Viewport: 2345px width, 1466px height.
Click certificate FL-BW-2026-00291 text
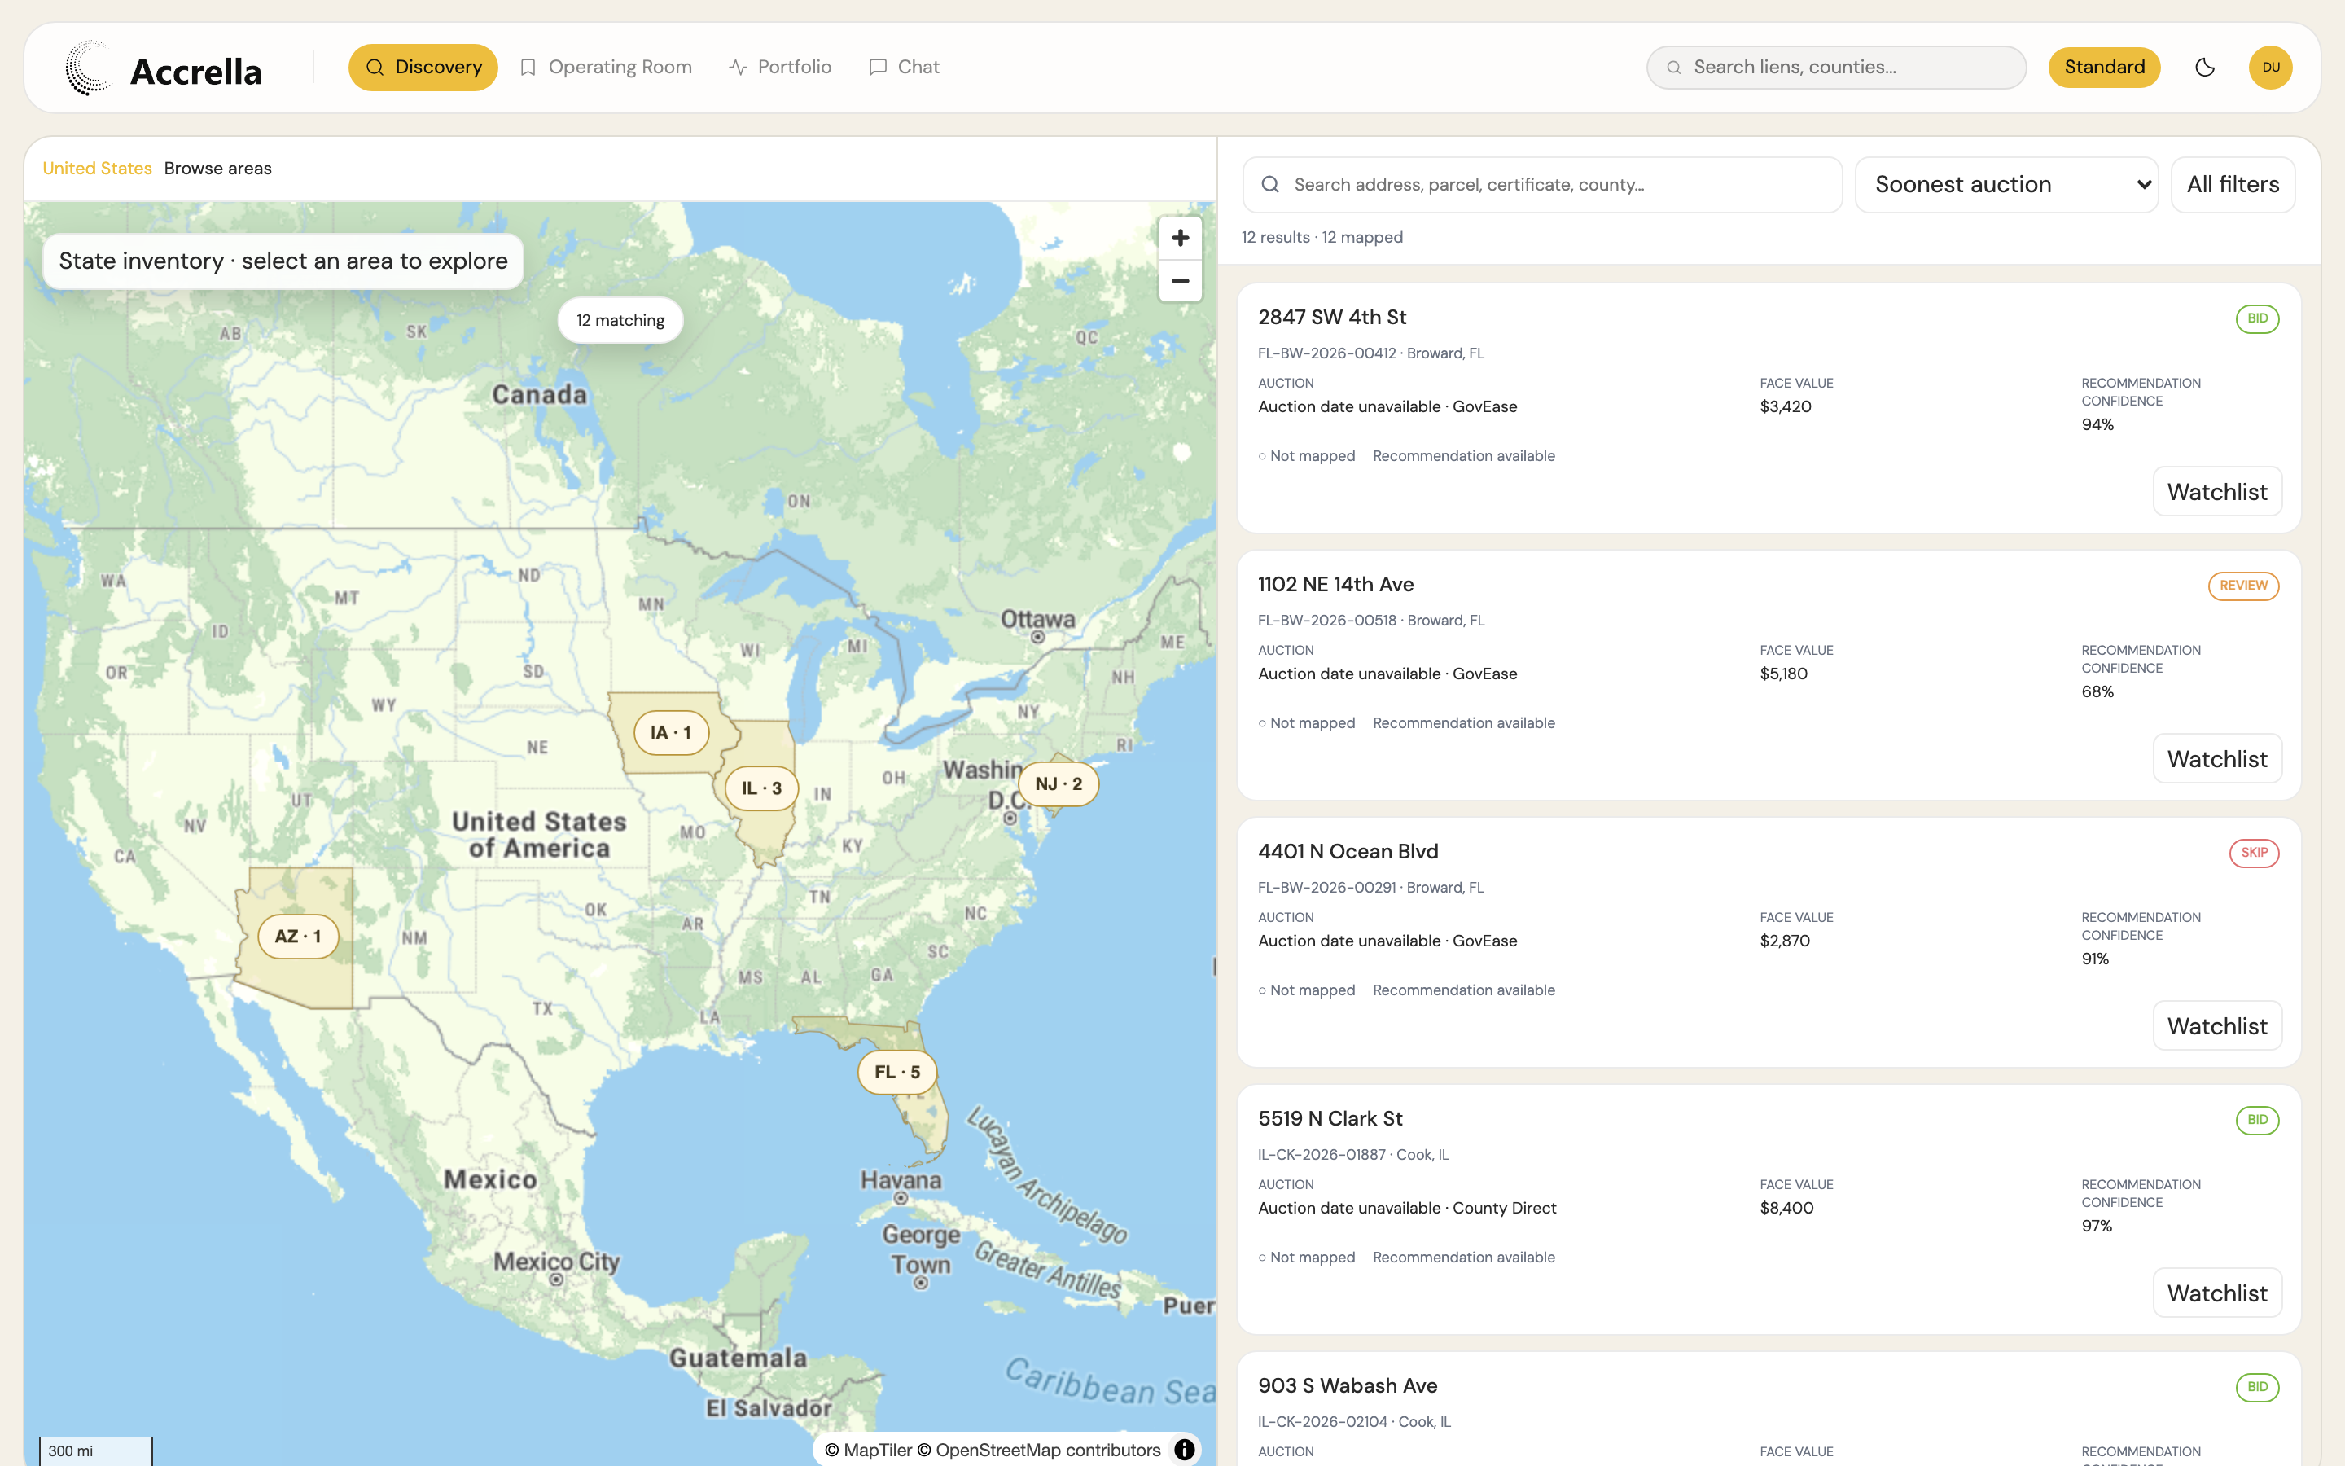(x=1326, y=887)
